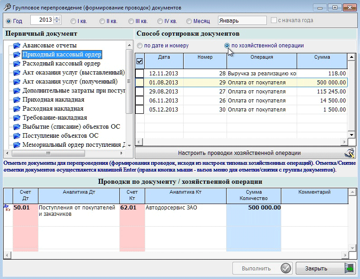
Task: Select the III кв. radio button
Action: click(131, 21)
